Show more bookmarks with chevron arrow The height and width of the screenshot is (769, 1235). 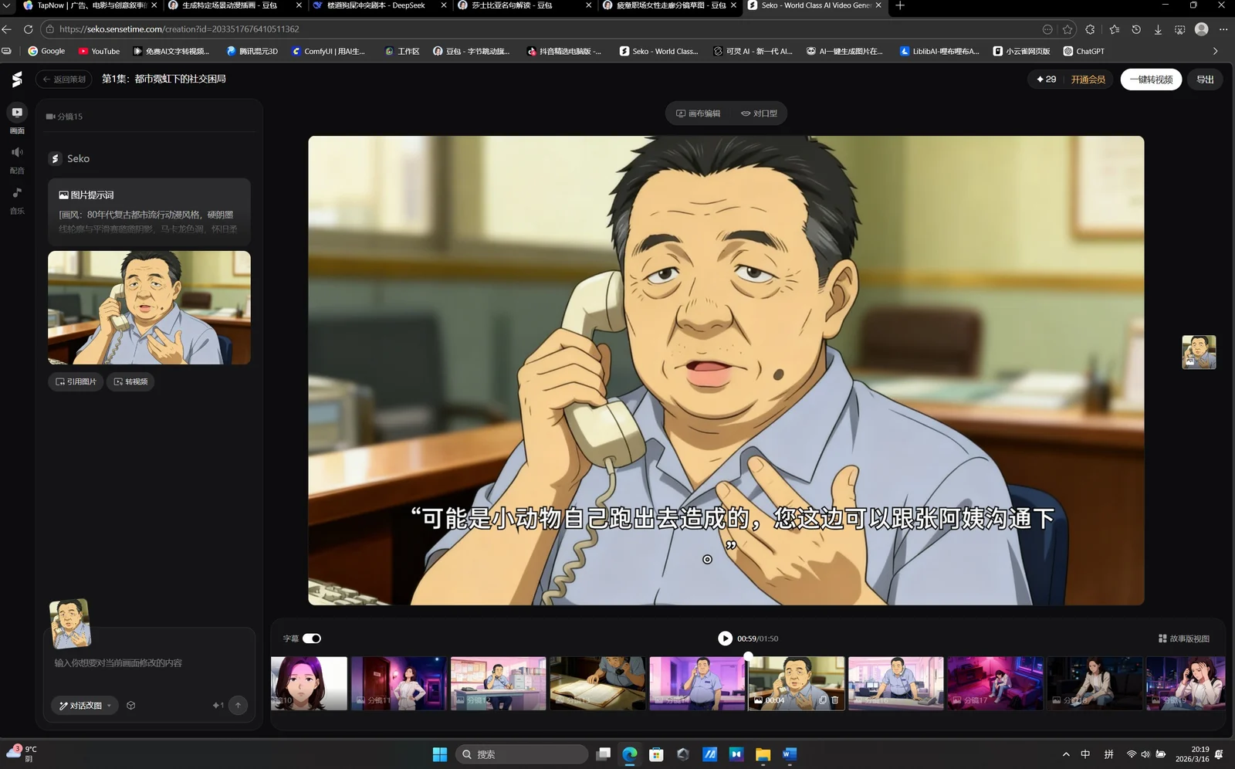coord(1215,51)
